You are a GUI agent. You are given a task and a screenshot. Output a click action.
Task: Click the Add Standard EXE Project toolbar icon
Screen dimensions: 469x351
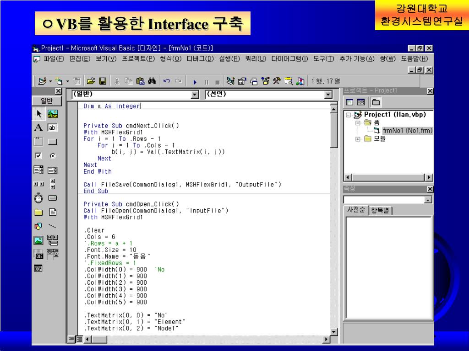pos(42,81)
